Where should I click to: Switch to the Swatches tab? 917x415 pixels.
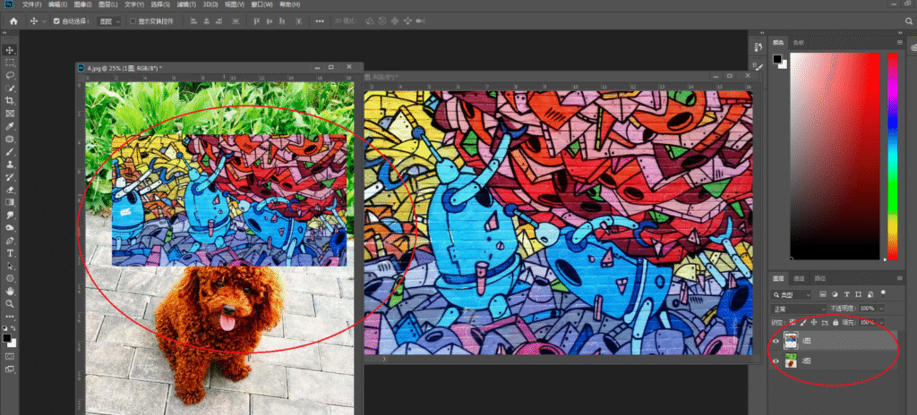click(x=798, y=43)
